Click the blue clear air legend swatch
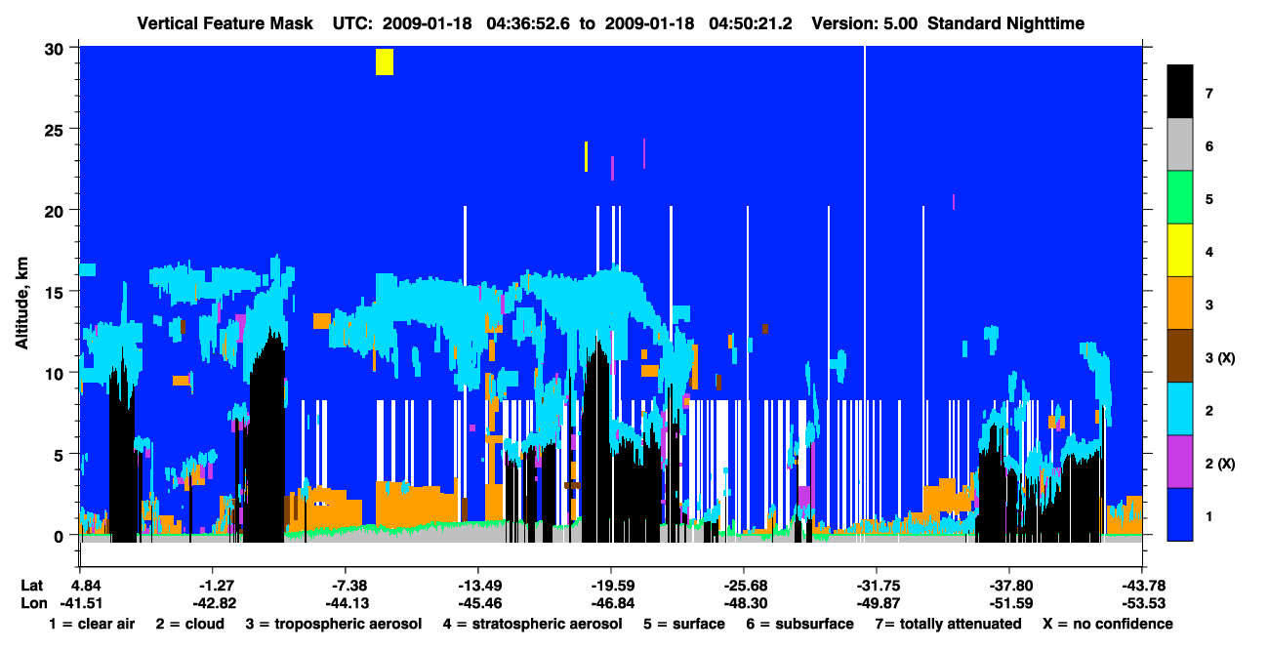Screen dimensions: 1269x651 click(x=1180, y=514)
